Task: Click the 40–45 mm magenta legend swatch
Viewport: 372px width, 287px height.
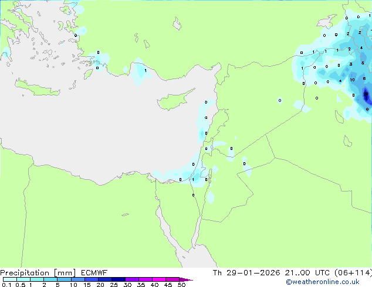Action: 159,279
